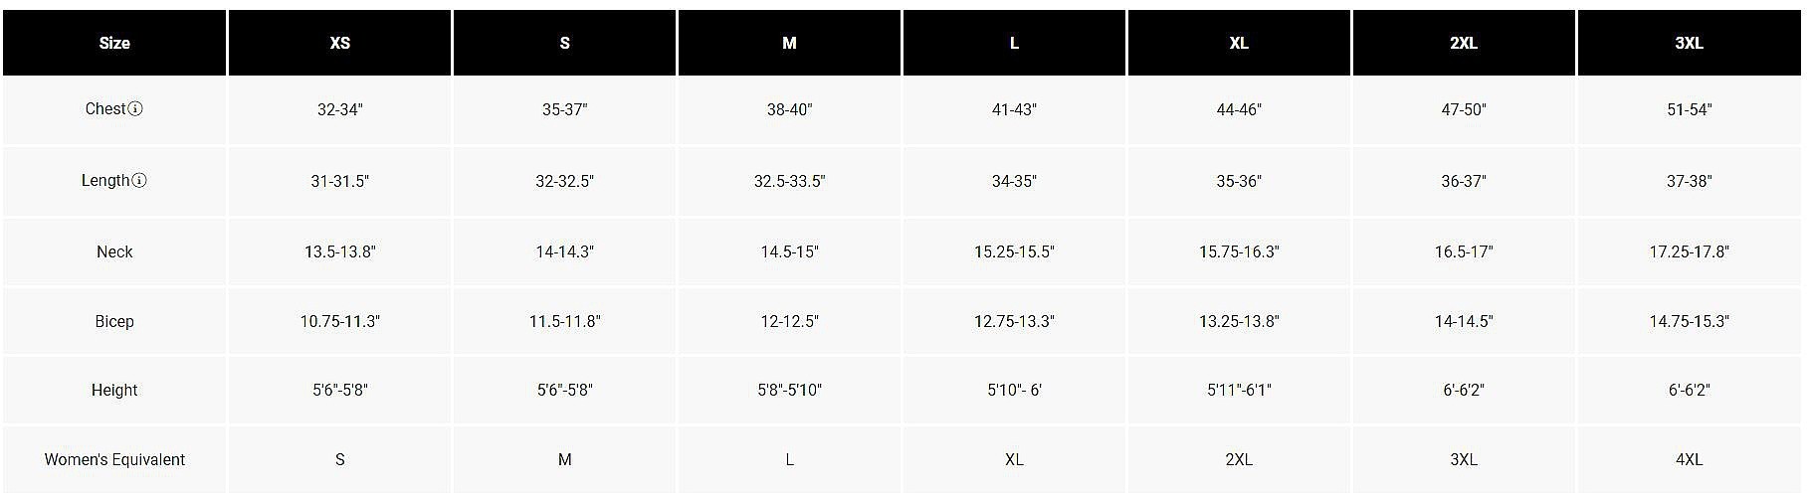
Task: Select the Bicep row label
Action: point(114,321)
